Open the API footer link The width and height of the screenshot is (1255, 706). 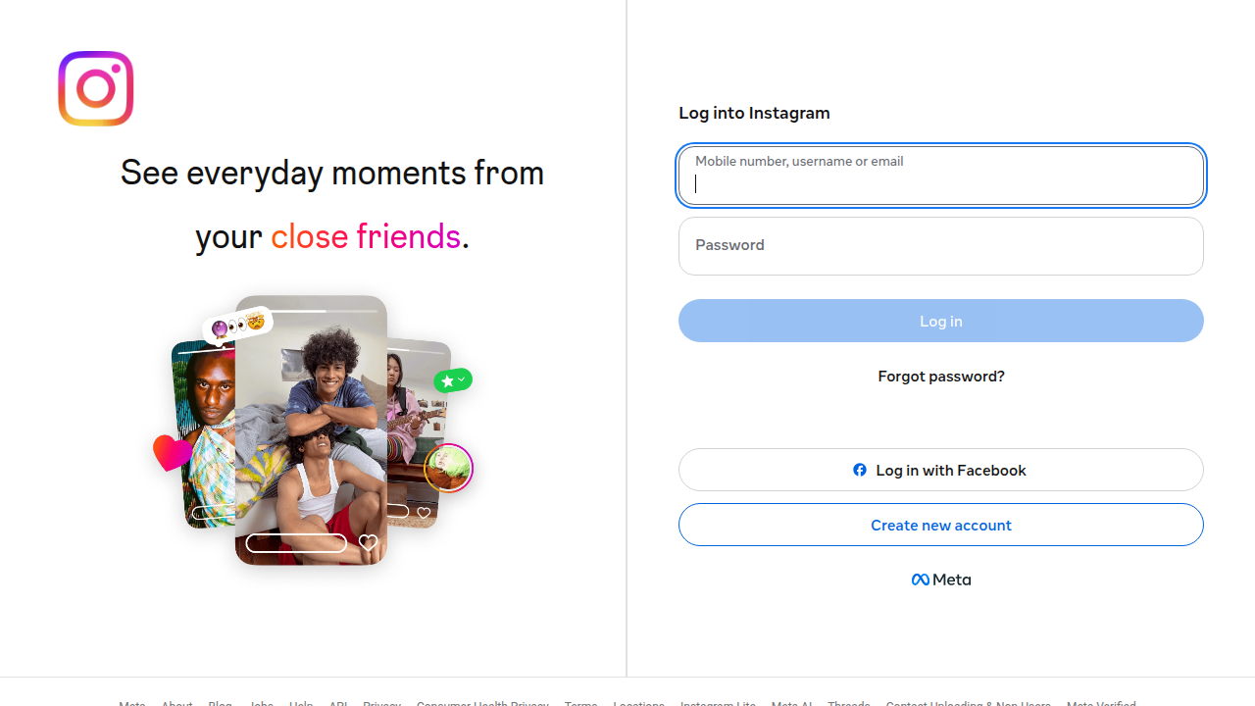click(x=338, y=703)
